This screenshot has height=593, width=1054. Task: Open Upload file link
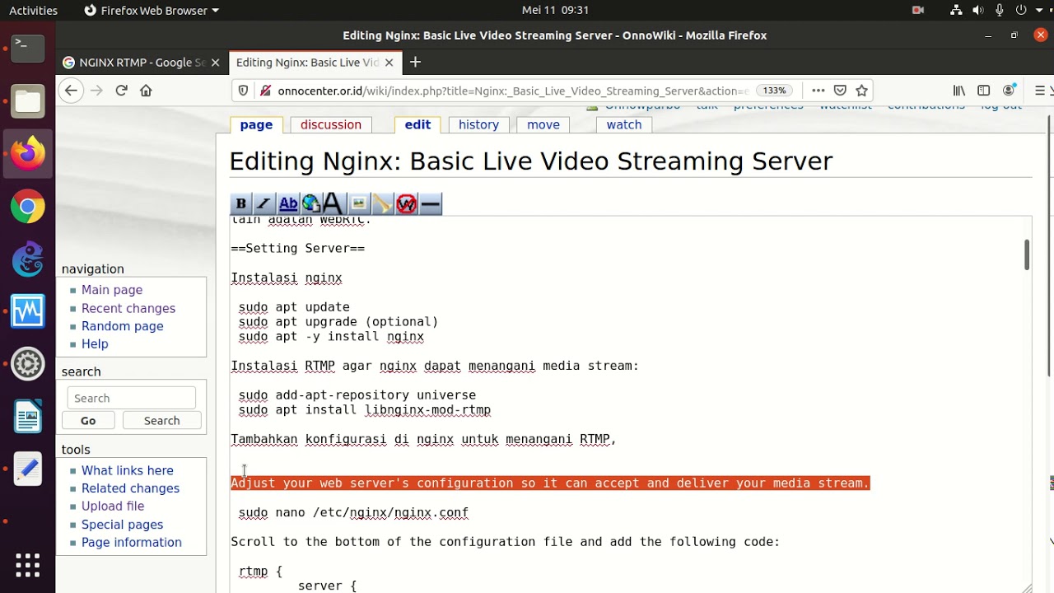click(113, 507)
